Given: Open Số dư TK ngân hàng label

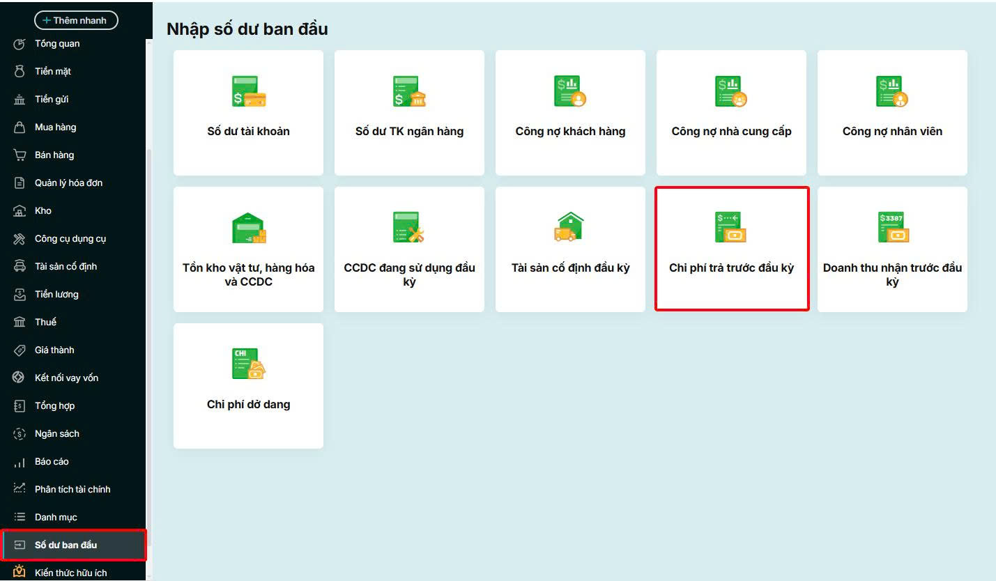Looking at the screenshot, I should pyautogui.click(x=410, y=131).
